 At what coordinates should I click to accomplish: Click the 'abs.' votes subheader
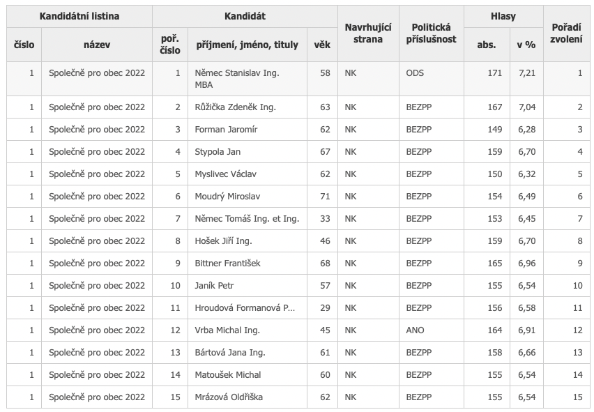click(487, 45)
